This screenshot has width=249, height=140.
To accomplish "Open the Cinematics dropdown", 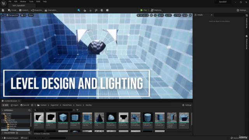I will click(x=51, y=10).
